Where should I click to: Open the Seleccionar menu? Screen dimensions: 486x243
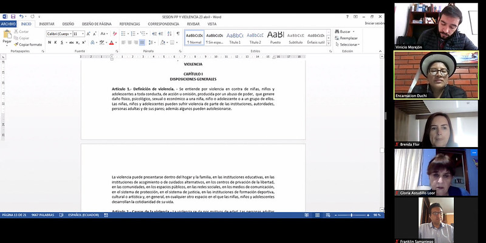coord(347,44)
